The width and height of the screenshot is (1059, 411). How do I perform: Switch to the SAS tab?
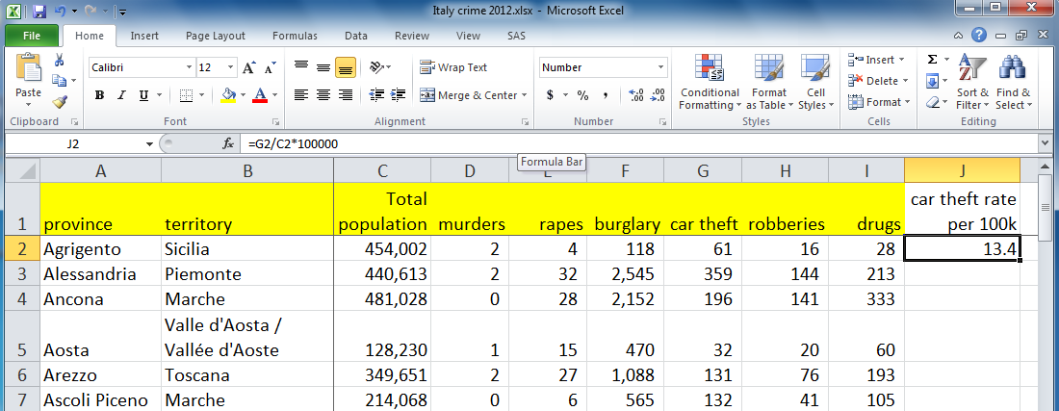pyautogui.click(x=517, y=36)
